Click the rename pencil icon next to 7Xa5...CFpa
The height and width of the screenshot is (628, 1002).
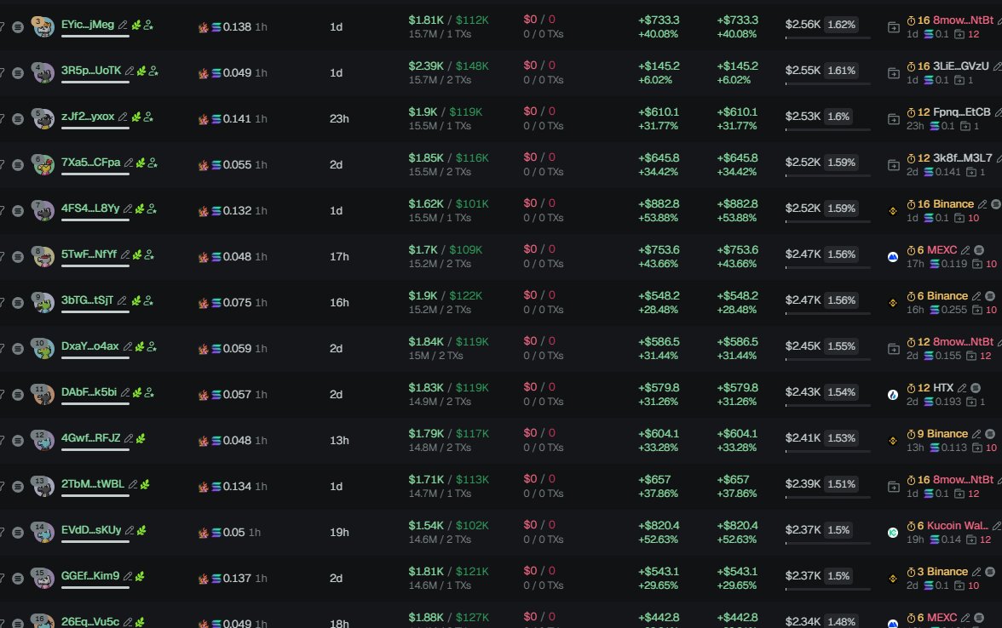point(129,163)
